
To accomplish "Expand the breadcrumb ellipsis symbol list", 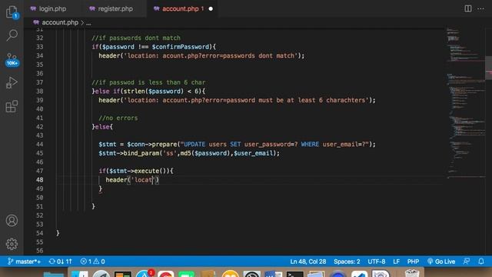I will 88,23.
